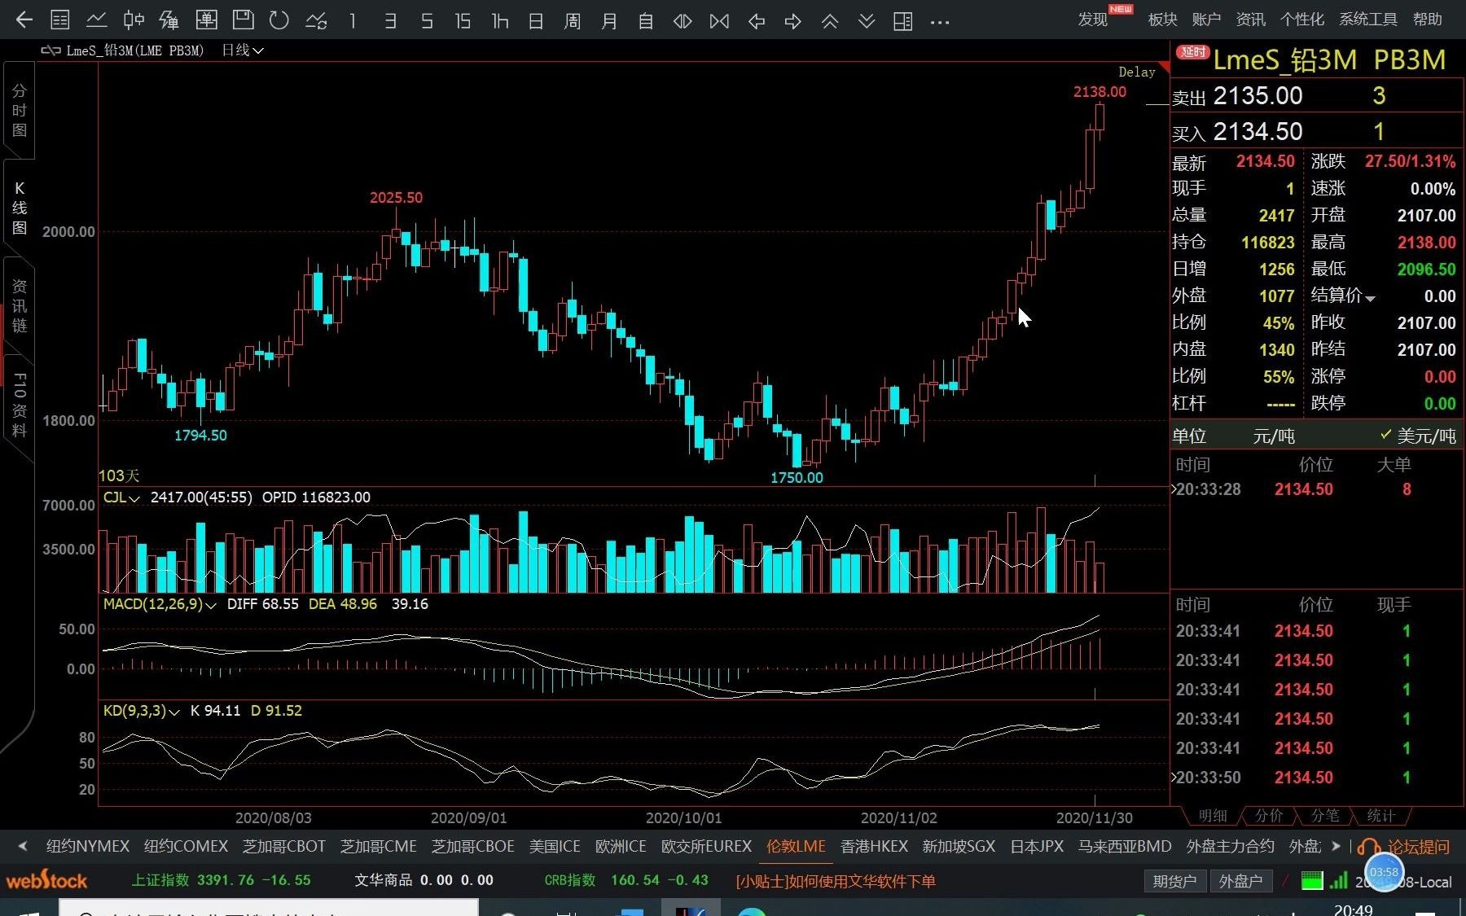The width and height of the screenshot is (1466, 916).
Task: Click the save layout icon
Action: click(243, 20)
